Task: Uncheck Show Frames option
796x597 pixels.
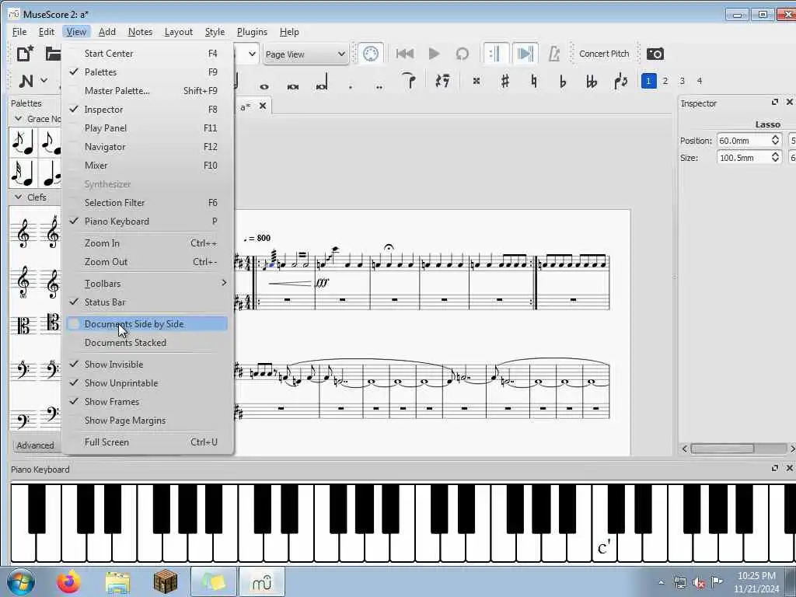Action: click(x=147, y=402)
